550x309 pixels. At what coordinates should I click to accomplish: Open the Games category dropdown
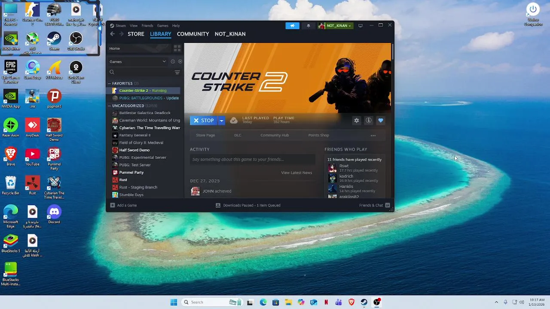click(137, 61)
